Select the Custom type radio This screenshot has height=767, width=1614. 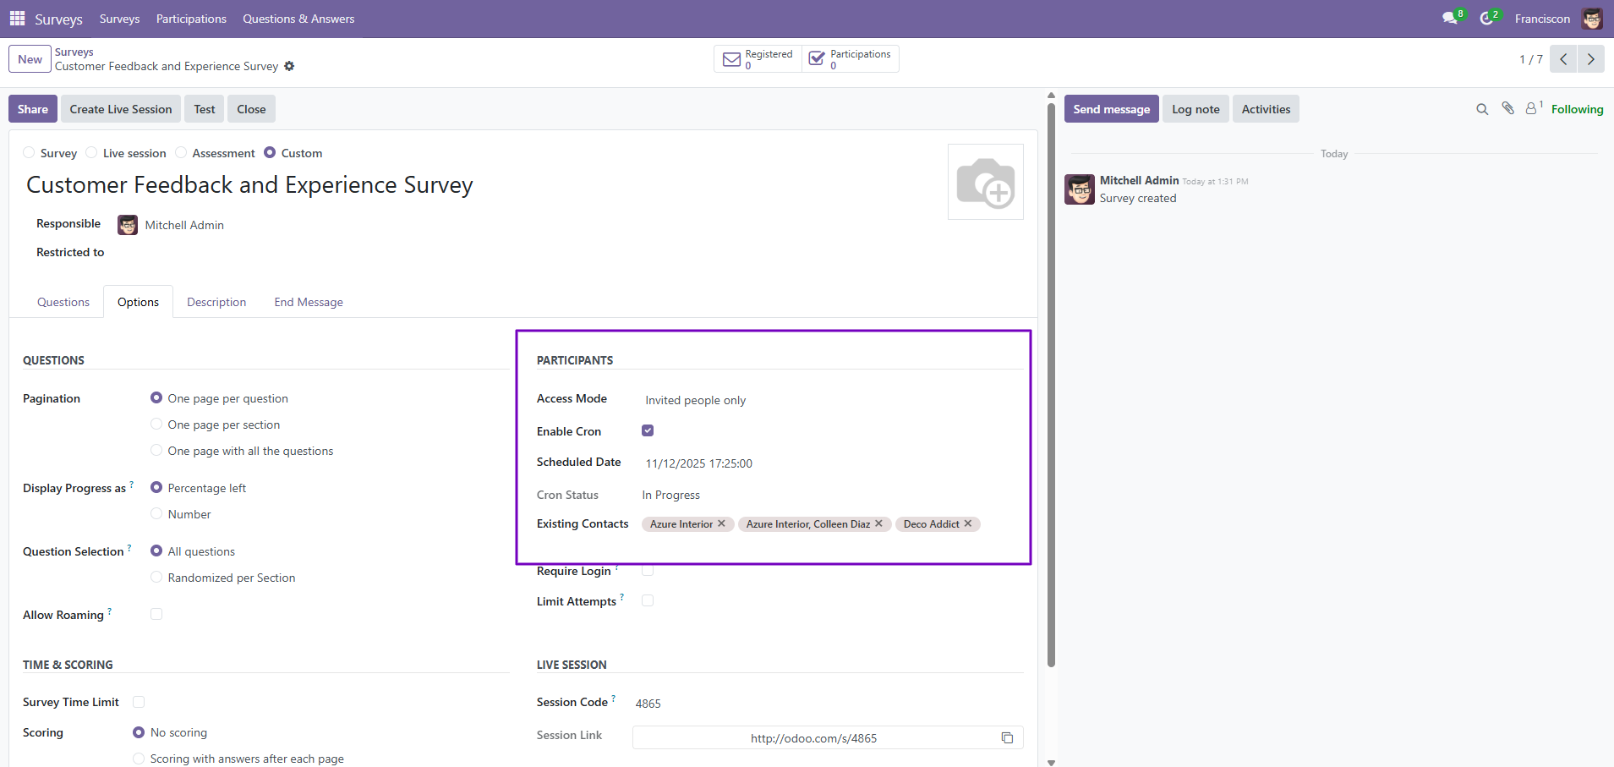click(x=270, y=152)
